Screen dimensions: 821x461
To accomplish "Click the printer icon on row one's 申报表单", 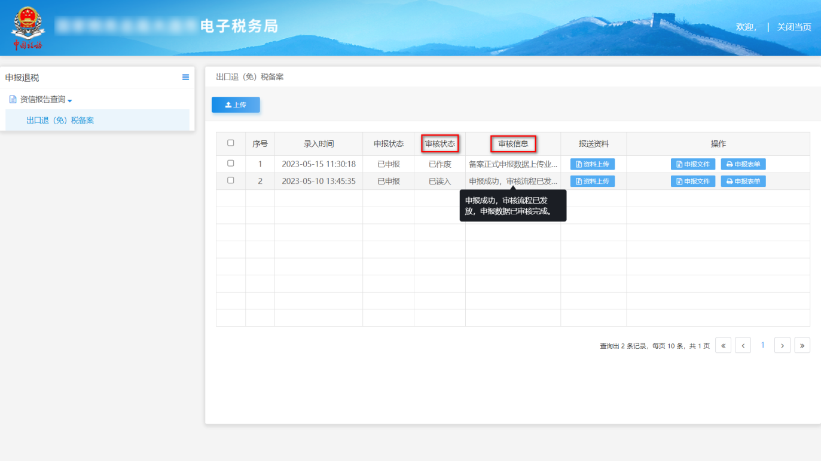I will click(731, 164).
